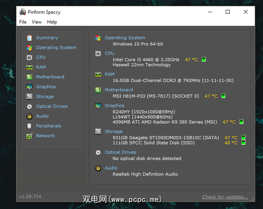The image size is (263, 209).
Task: Select Optical Drives in the sidebar
Action: pos(52,106)
